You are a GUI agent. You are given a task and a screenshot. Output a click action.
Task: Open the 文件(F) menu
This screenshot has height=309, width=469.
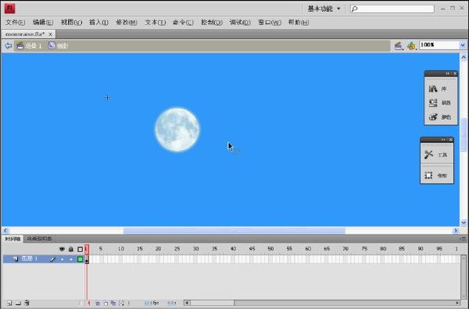pyautogui.click(x=16, y=23)
